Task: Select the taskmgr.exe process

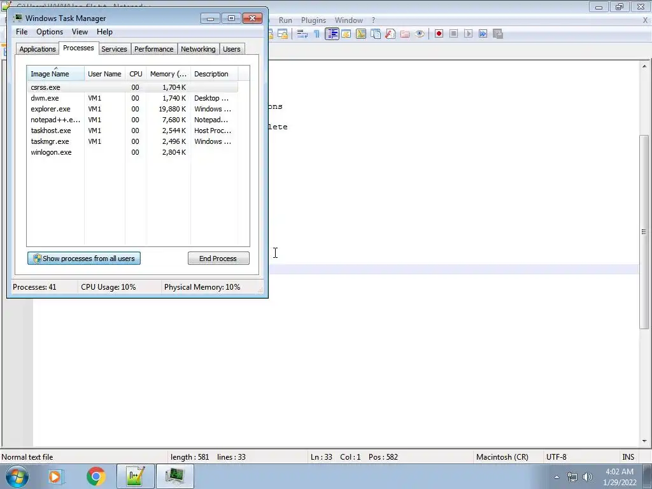Action: click(132, 141)
